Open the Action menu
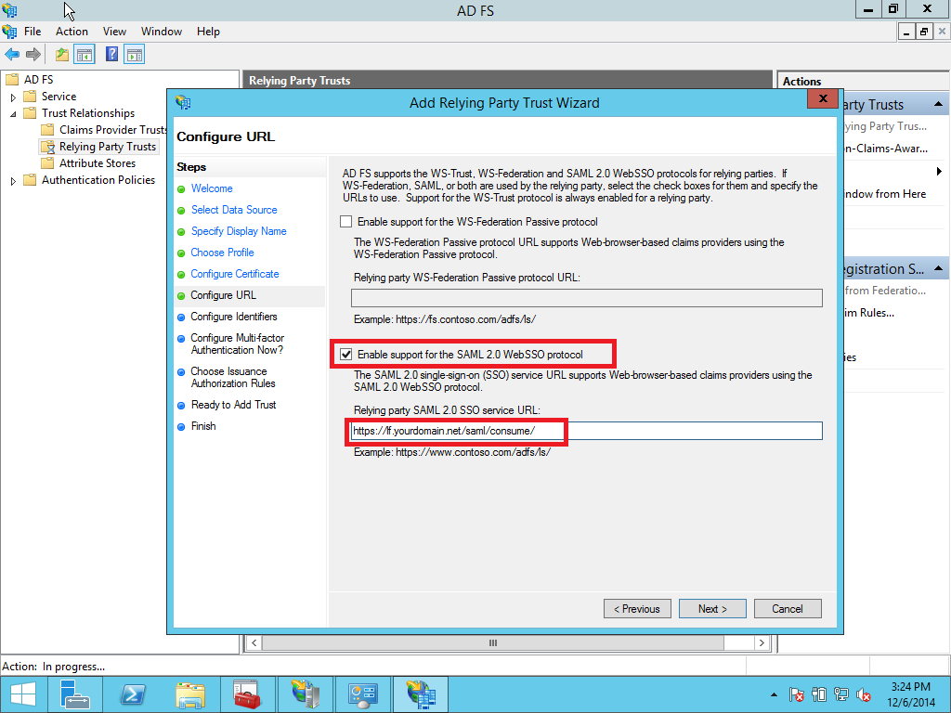The image size is (951, 713). (72, 31)
